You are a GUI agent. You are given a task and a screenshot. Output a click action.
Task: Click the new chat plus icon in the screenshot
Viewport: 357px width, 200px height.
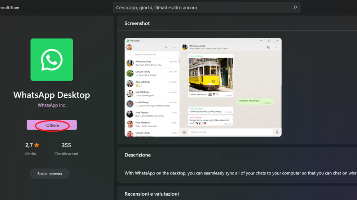click(x=166, y=47)
